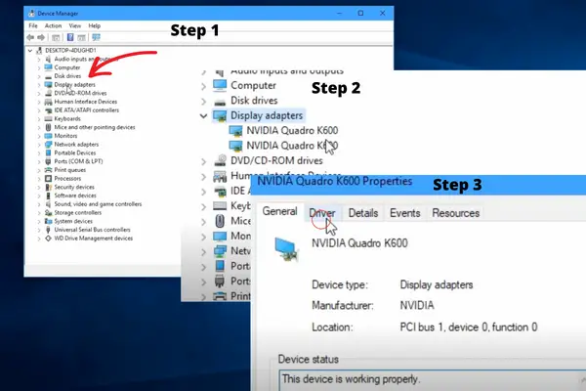
Task: Toggle the action pane toolbar icon beside Help
Action: pyautogui.click(x=81, y=37)
